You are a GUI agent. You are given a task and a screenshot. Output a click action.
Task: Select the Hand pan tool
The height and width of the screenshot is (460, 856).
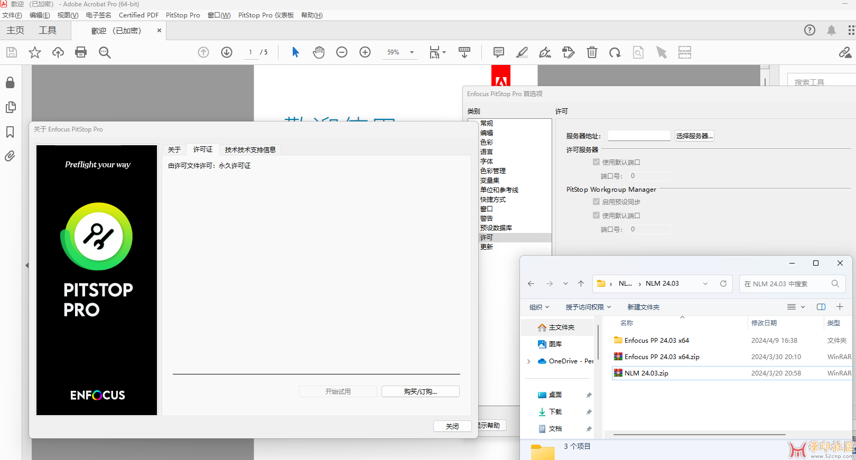click(319, 52)
